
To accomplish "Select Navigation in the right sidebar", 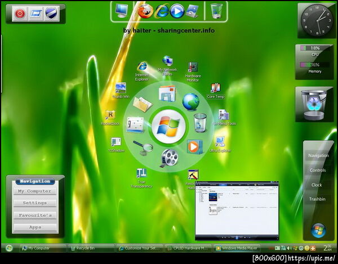I will pos(318,155).
